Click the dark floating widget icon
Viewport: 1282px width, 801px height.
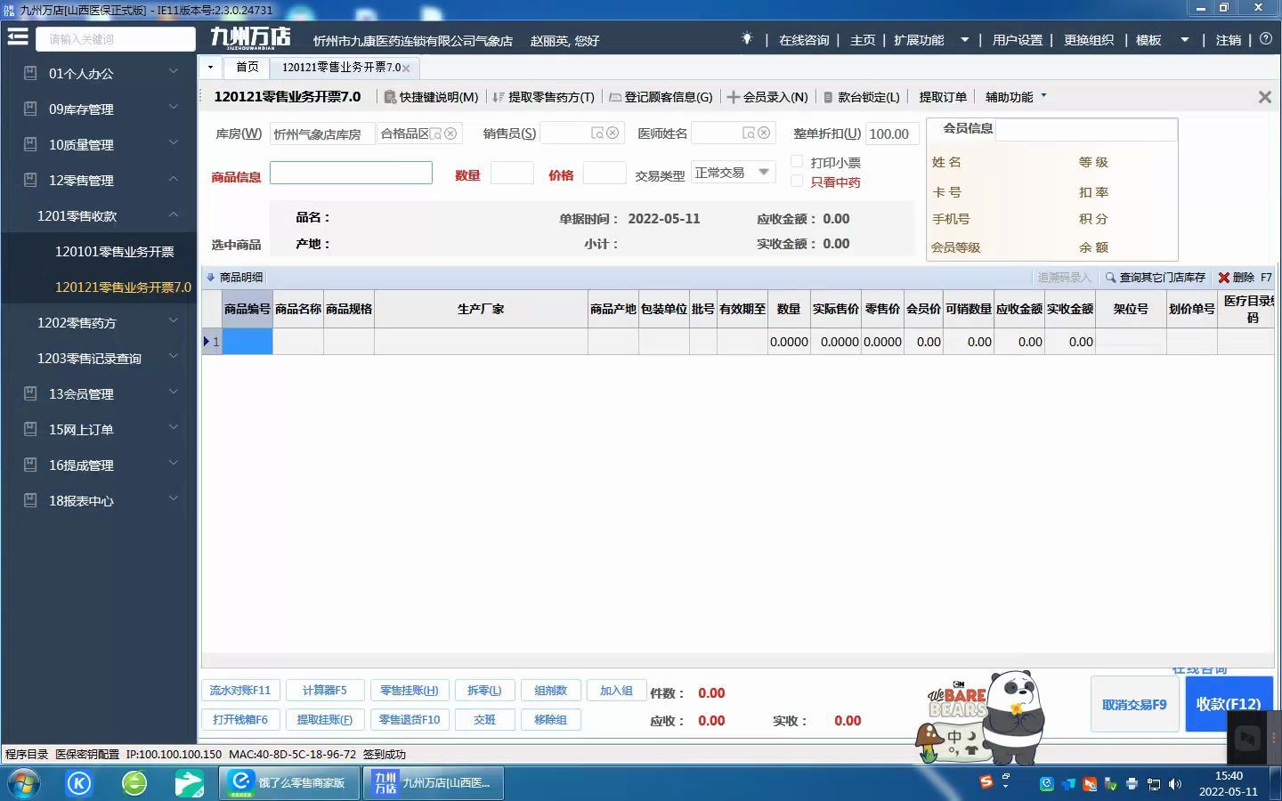coord(1247,738)
